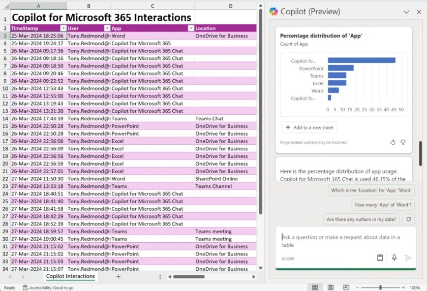Click the Select All corner triangle
This screenshot has height=291, width=427.
(x=6, y=6)
